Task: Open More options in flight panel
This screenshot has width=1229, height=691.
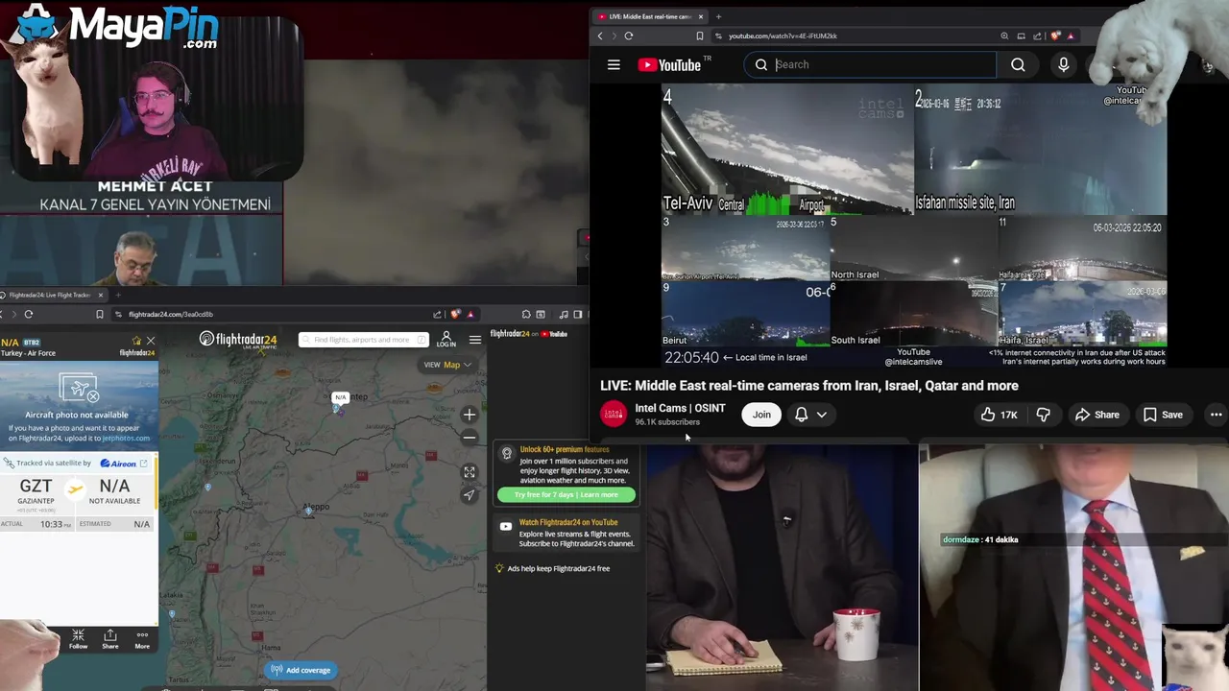Action: pos(142,639)
